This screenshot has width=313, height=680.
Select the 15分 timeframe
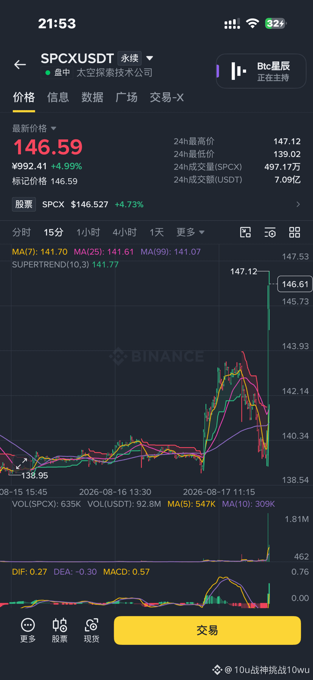pyautogui.click(x=53, y=232)
